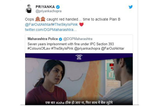
Task: Click Maharashtra Police's verified badge
Action: point(61,39)
